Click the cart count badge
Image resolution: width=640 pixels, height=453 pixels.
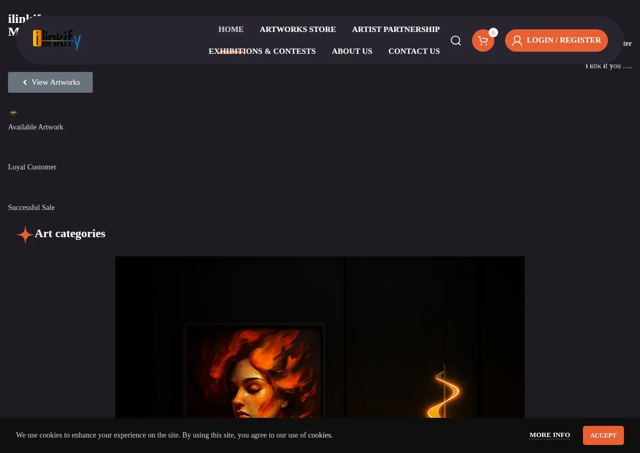493,33
